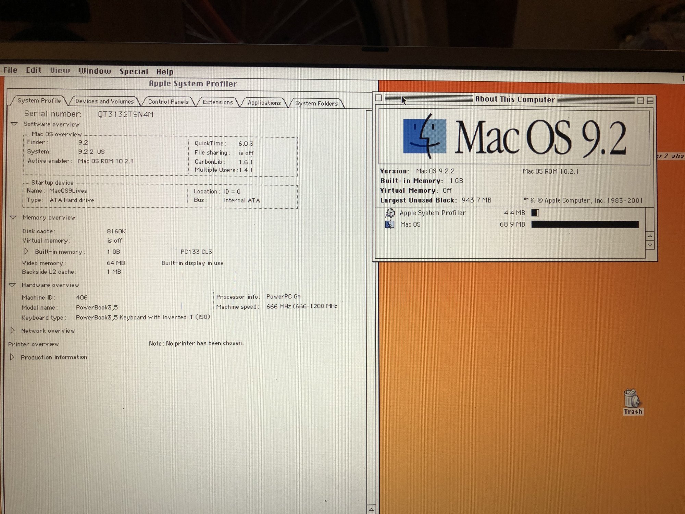
Task: Click the Trash icon on desktop
Action: 632,398
